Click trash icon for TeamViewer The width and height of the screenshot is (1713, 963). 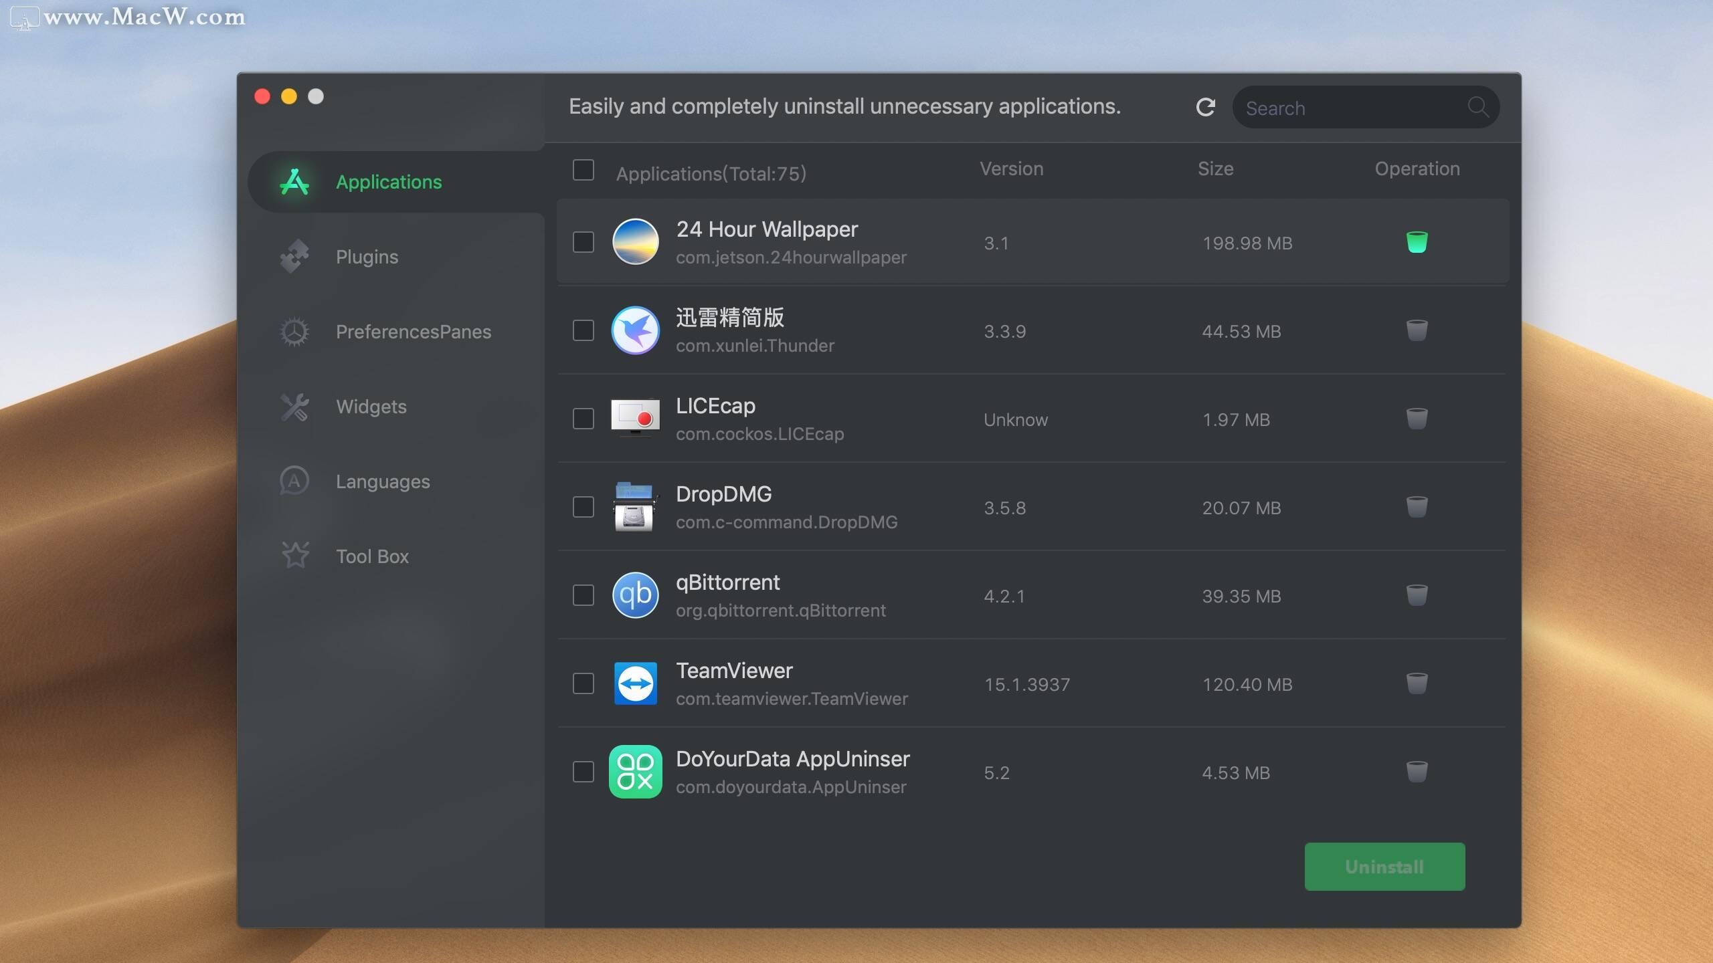(x=1417, y=682)
